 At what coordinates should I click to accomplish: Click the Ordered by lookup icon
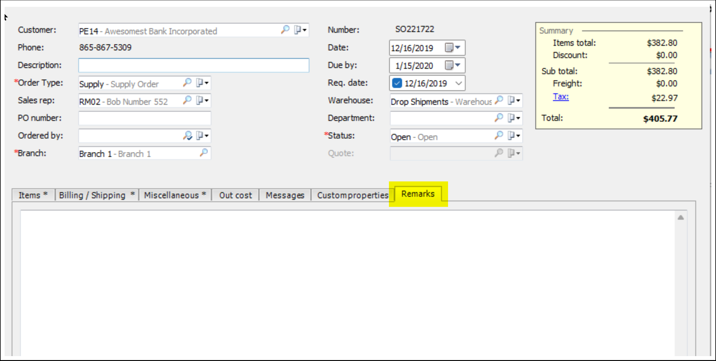188,135
